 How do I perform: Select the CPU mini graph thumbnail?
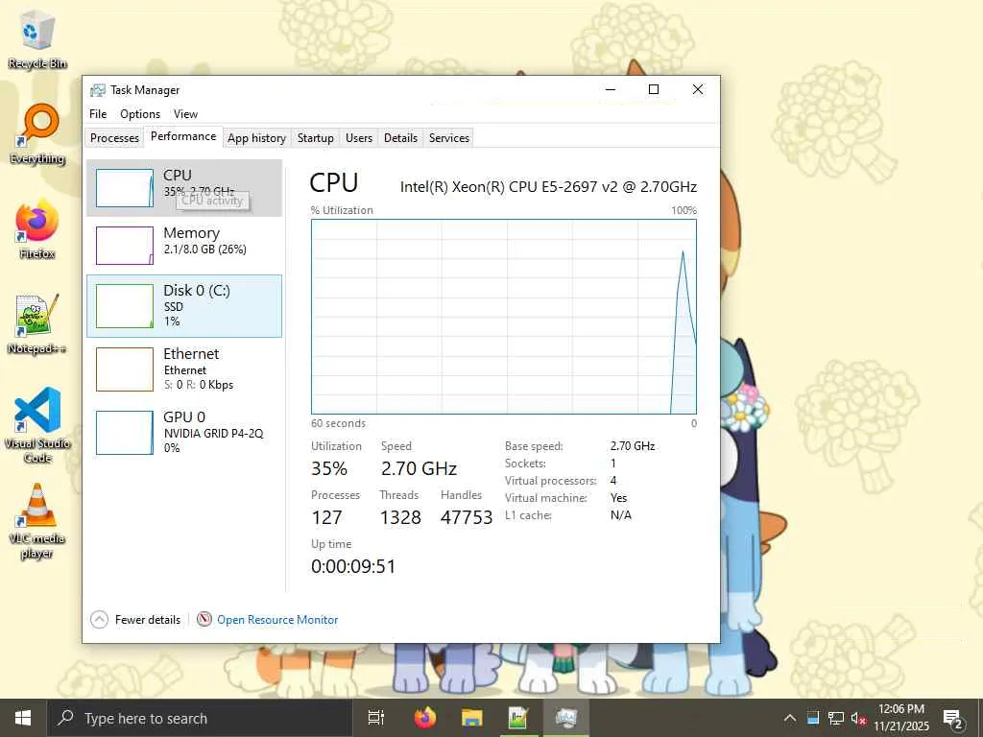[x=124, y=188]
